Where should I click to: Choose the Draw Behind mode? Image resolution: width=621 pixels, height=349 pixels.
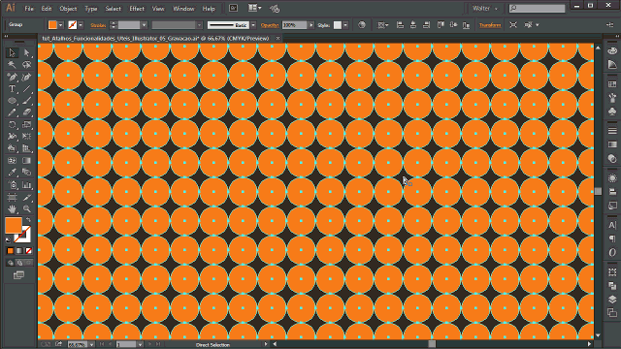19,263
